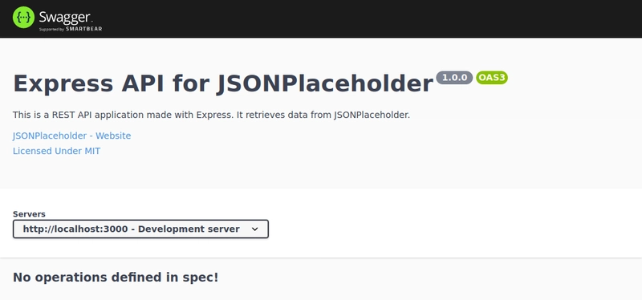This screenshot has width=642, height=300.
Task: Click the word 'MIT' in license link
Action: pyautogui.click(x=92, y=151)
